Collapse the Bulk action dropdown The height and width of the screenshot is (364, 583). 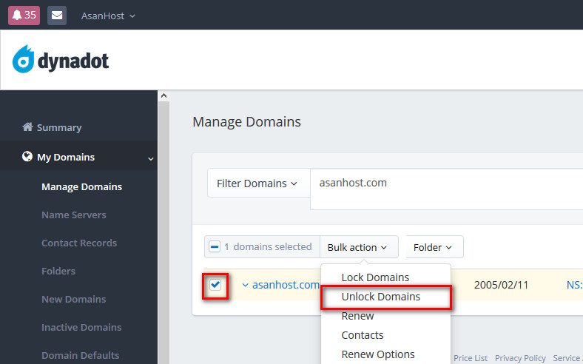[359, 247]
